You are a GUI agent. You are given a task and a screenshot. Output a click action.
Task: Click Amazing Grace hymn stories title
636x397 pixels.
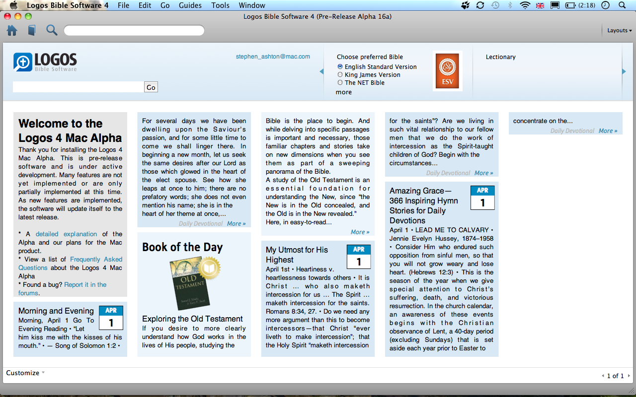[x=424, y=205]
